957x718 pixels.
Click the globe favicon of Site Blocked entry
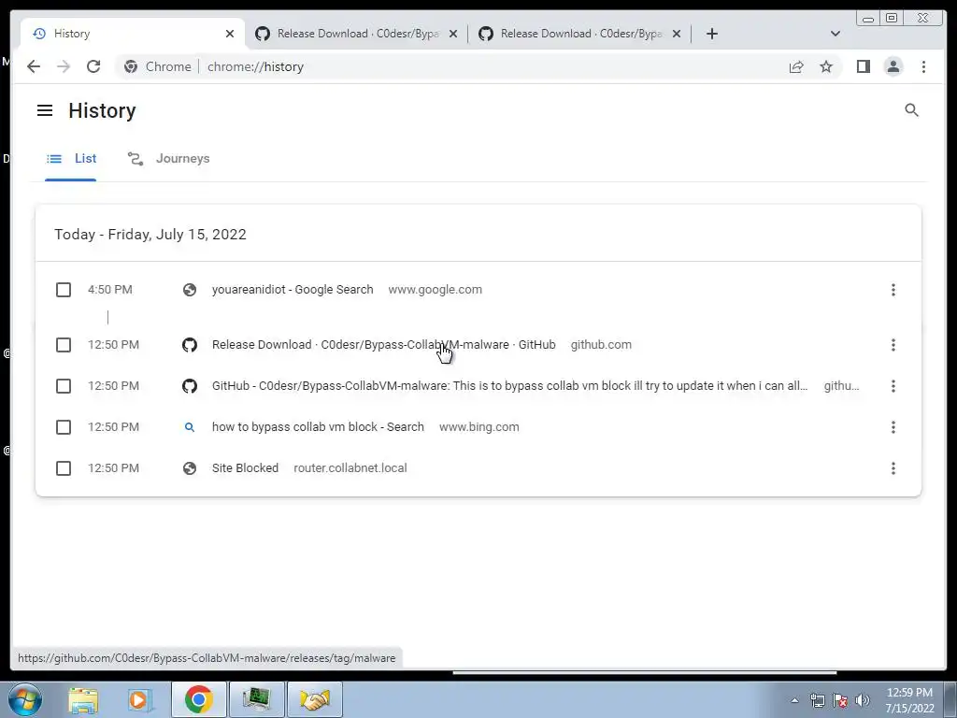[x=190, y=468]
